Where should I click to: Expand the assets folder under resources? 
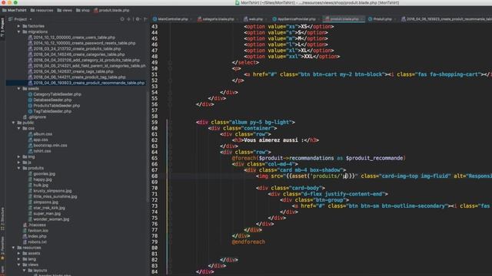click(x=18, y=253)
